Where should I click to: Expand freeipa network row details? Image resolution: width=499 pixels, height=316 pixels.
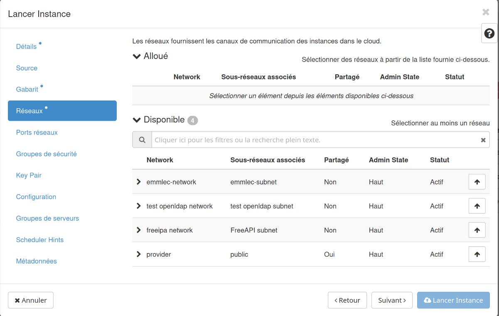coord(139,230)
